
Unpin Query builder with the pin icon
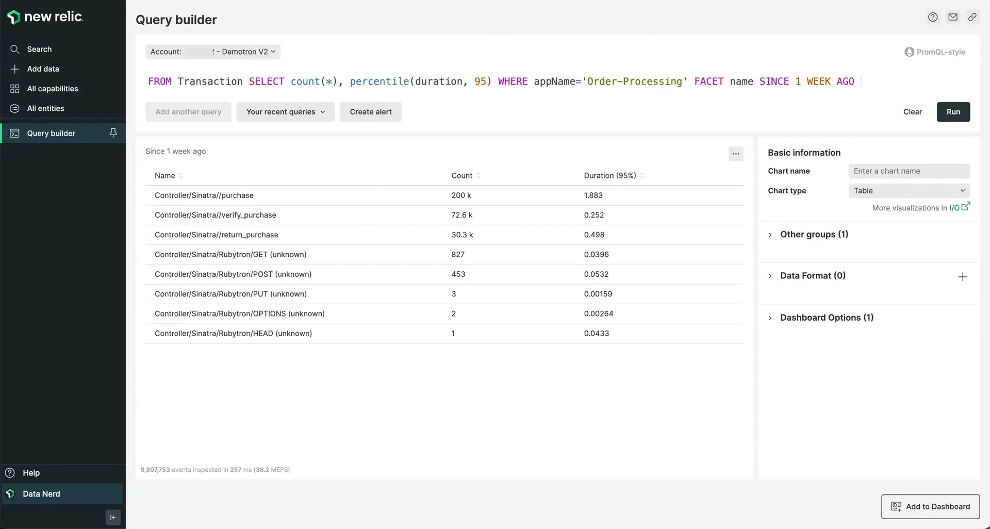coord(113,133)
